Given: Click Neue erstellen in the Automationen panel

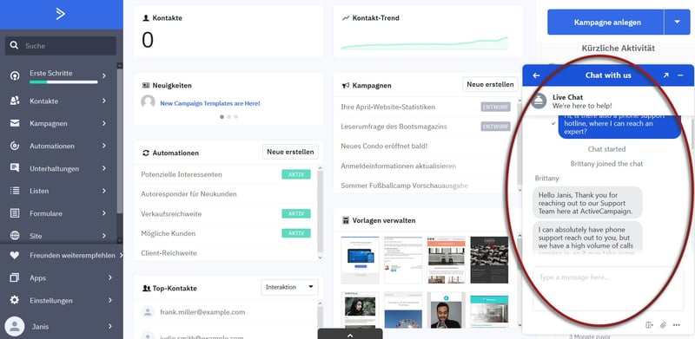Looking at the screenshot, I should point(290,152).
